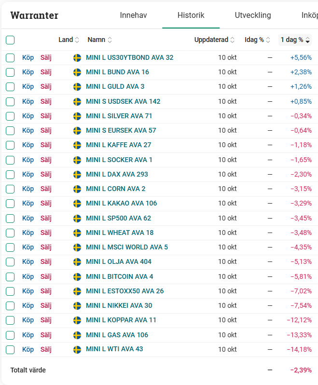Click Sälj on MINI L KOPPAR AVA 11 row
Screen dimensions: 318x385
click(x=46, y=320)
